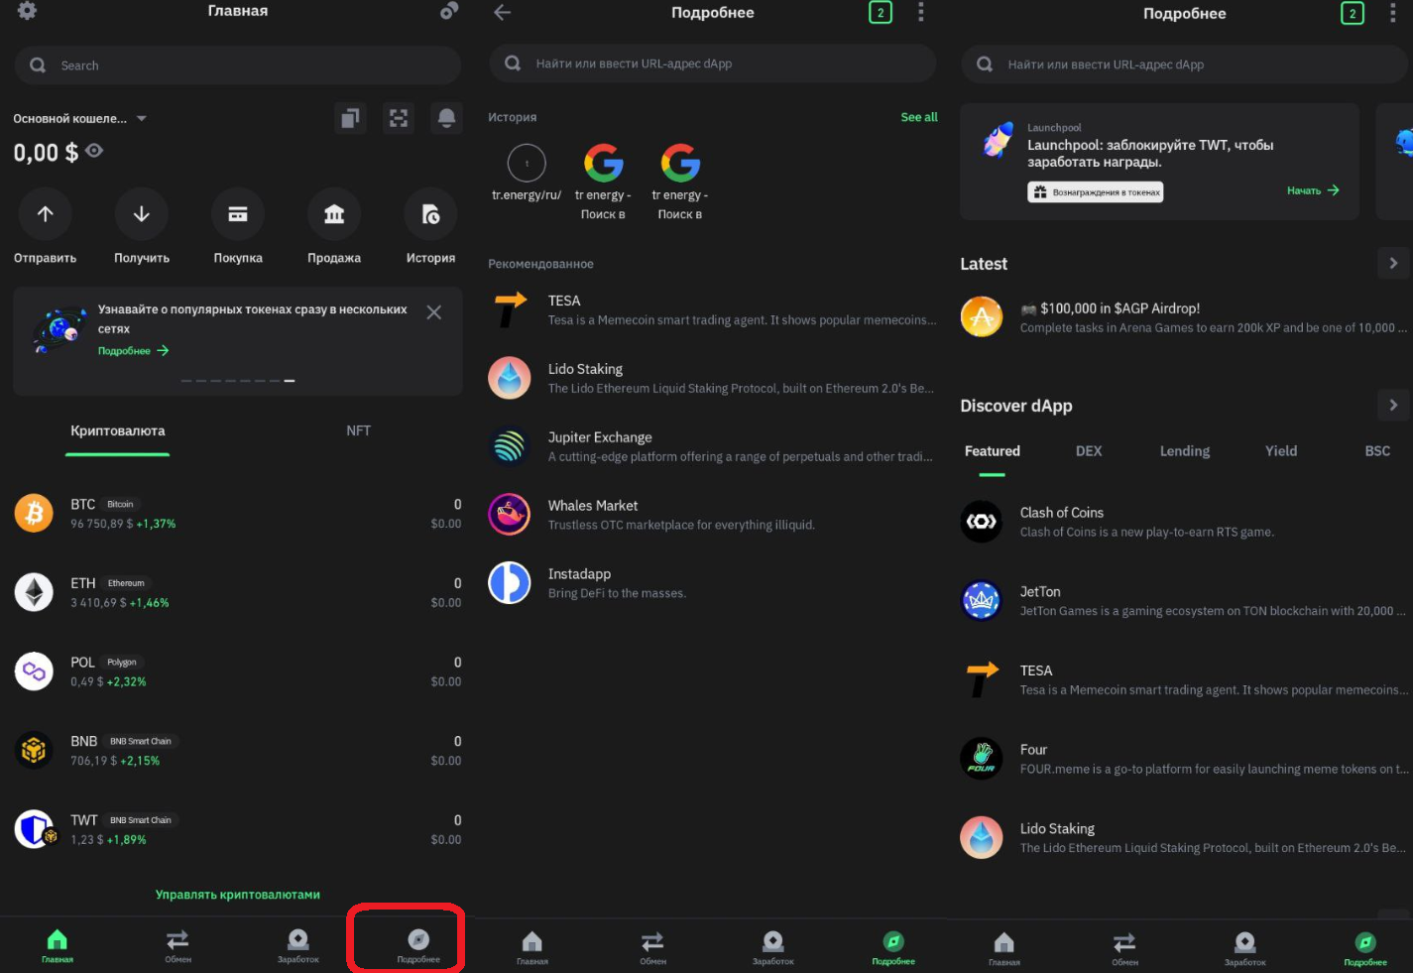This screenshot has width=1413, height=973.
Task: Select the DEX tab
Action: [x=1089, y=451]
